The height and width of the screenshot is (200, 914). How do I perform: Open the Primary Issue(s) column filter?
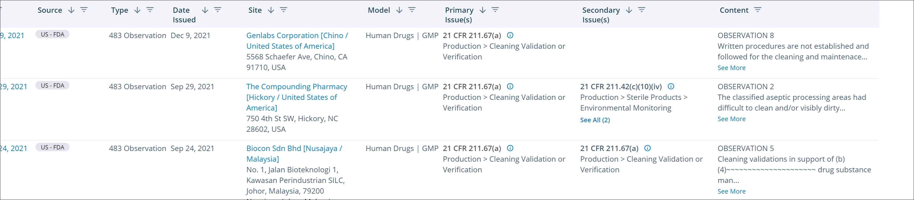495,10
